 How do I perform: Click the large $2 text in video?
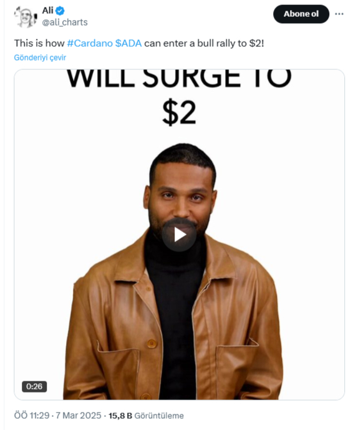pyautogui.click(x=179, y=112)
